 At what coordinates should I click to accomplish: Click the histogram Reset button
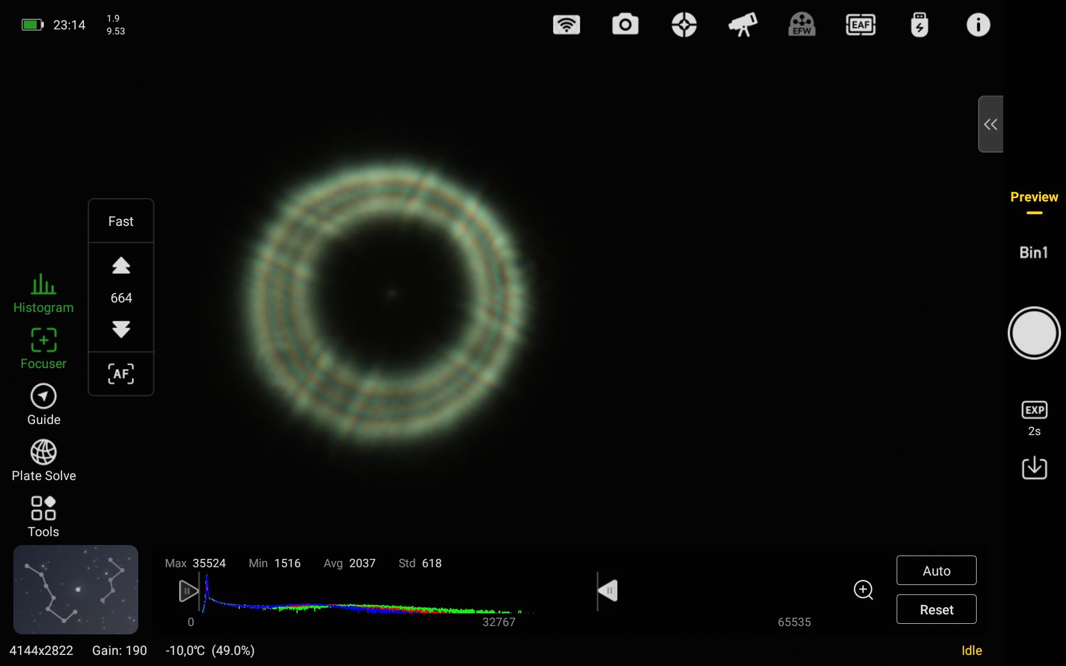tap(936, 609)
